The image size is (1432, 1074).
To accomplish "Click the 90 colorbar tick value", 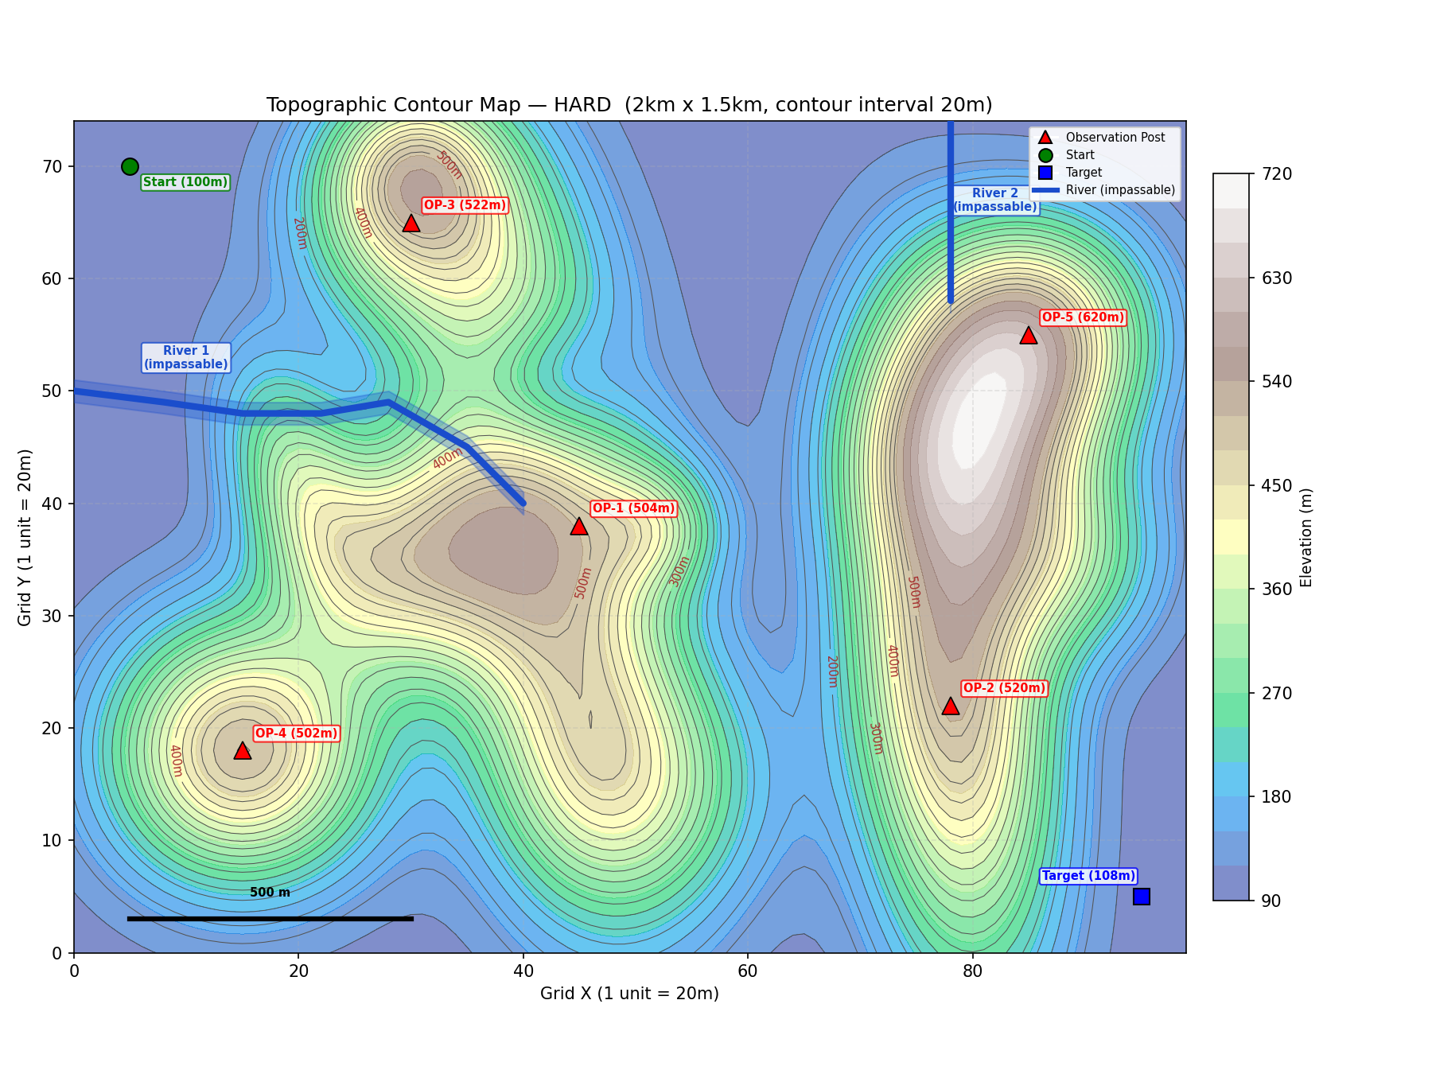I will [x=1271, y=901].
